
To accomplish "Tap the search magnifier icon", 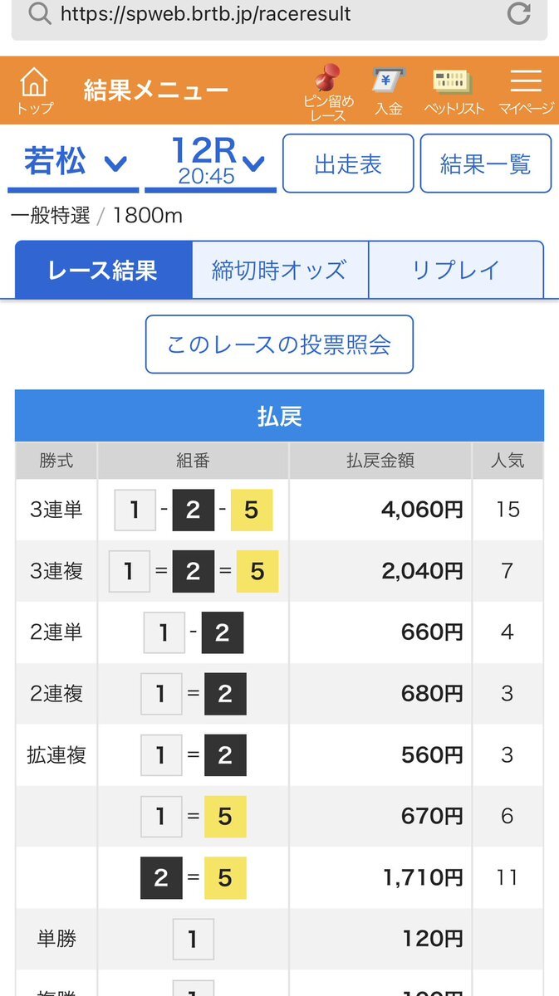I will click(x=39, y=13).
